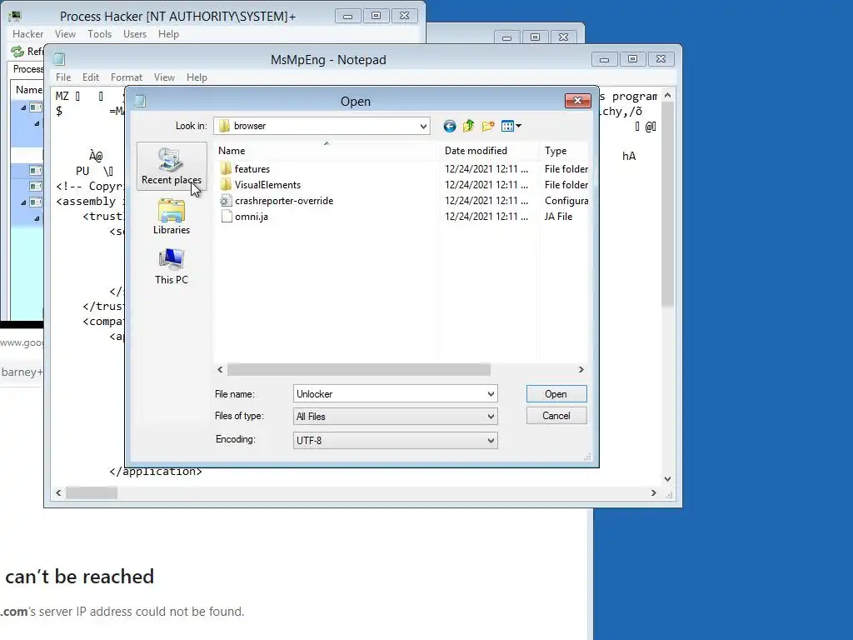Click Notepad scroll up arrow
The height and width of the screenshot is (640, 853).
click(667, 95)
